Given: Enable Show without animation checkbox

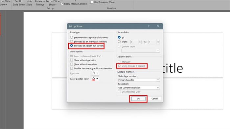Looking at the screenshot, I should (x=71, y=64).
